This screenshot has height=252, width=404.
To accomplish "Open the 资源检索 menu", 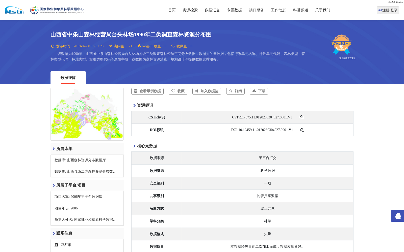I will point(190,10).
